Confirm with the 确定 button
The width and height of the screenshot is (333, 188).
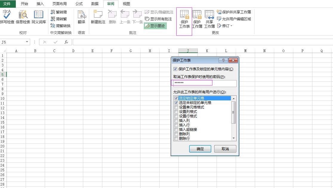(200, 149)
